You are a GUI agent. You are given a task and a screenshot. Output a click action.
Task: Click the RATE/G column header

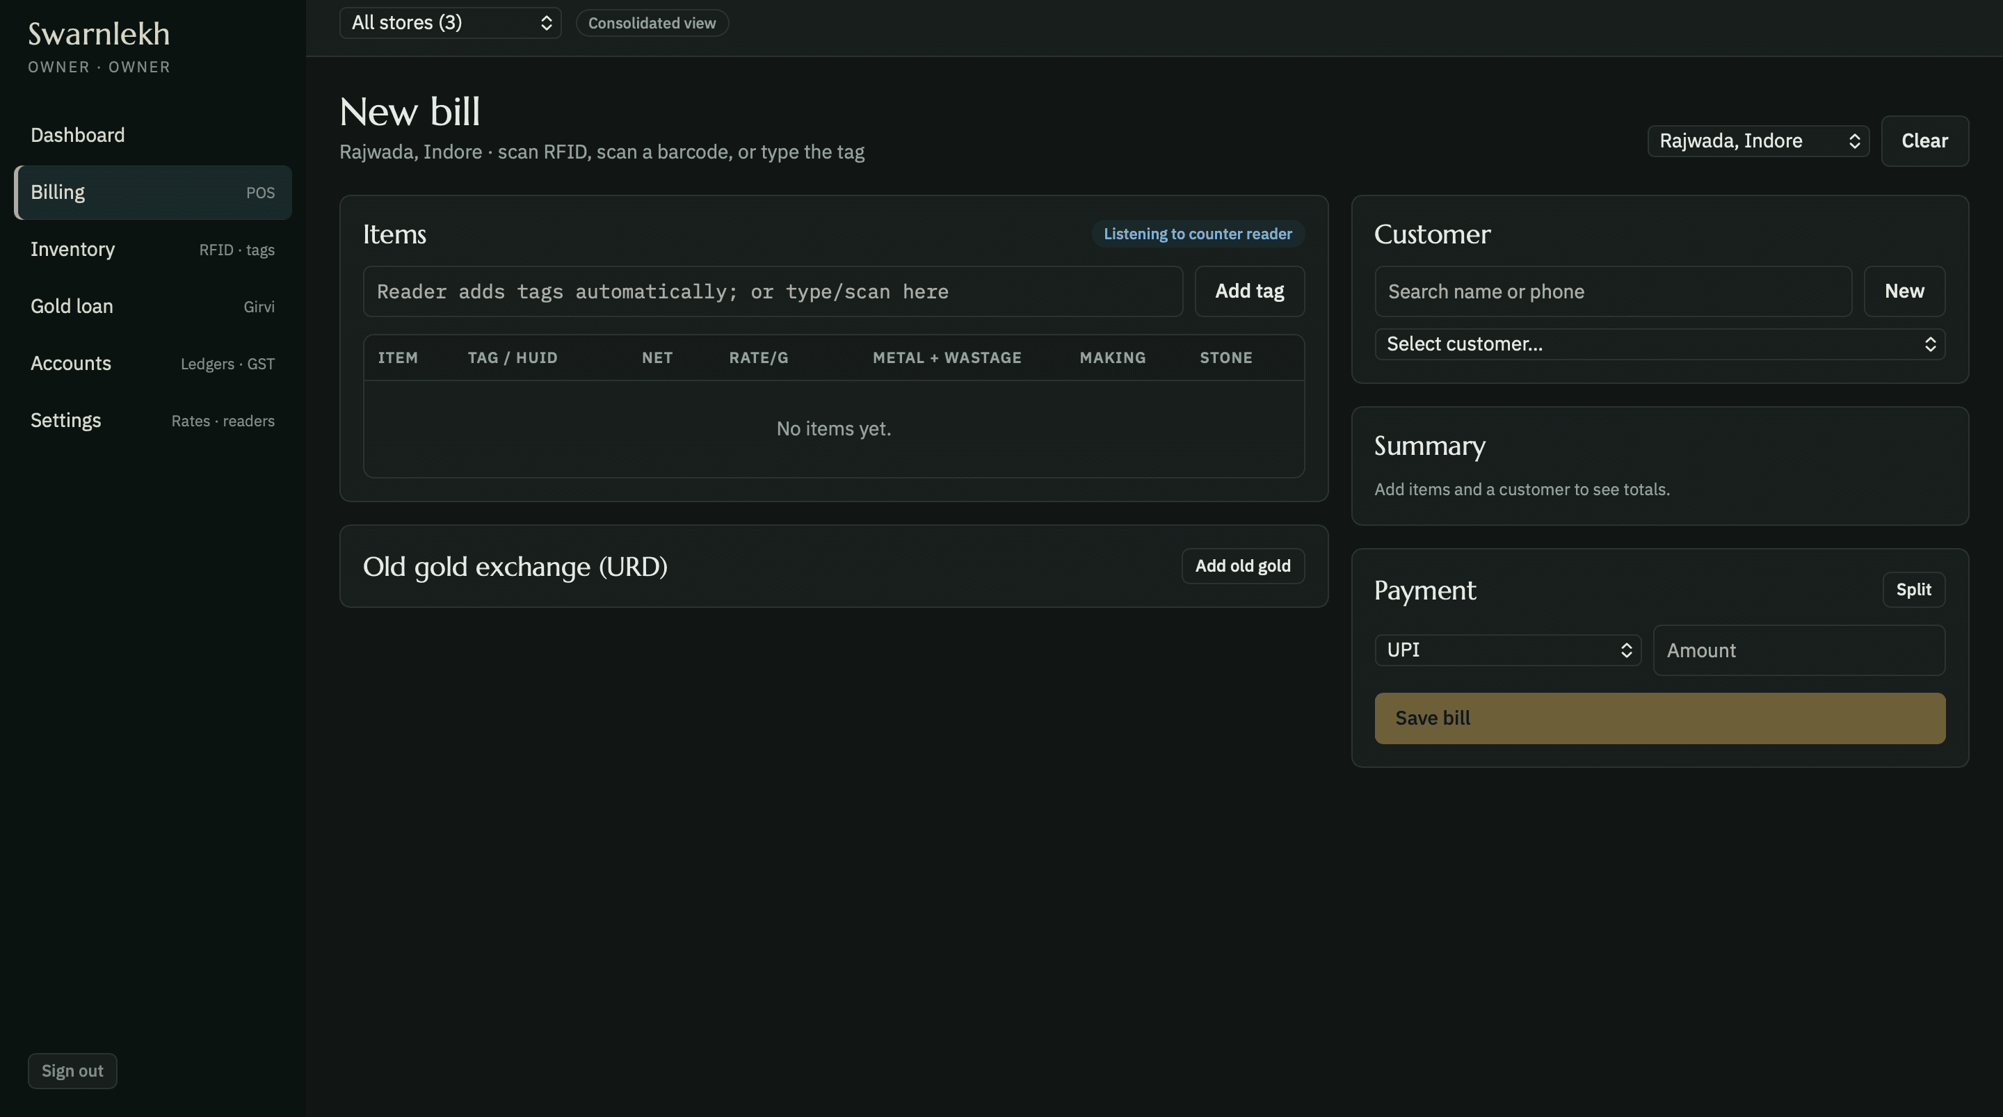pyautogui.click(x=758, y=357)
